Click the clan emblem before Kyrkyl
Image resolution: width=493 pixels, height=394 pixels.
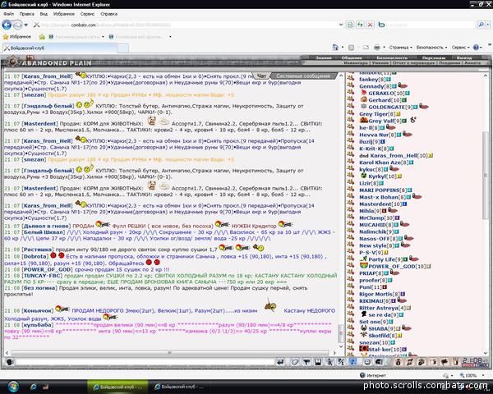tap(364, 176)
